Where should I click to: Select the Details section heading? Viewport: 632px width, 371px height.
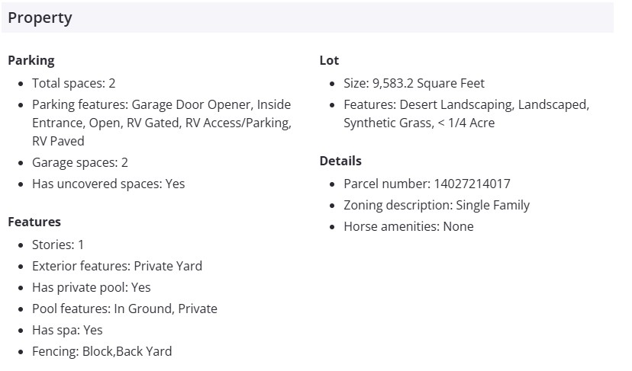(x=340, y=161)
